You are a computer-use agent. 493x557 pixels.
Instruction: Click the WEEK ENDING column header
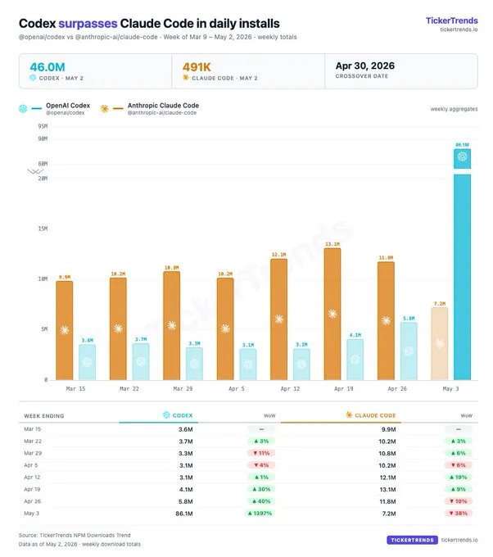point(44,415)
